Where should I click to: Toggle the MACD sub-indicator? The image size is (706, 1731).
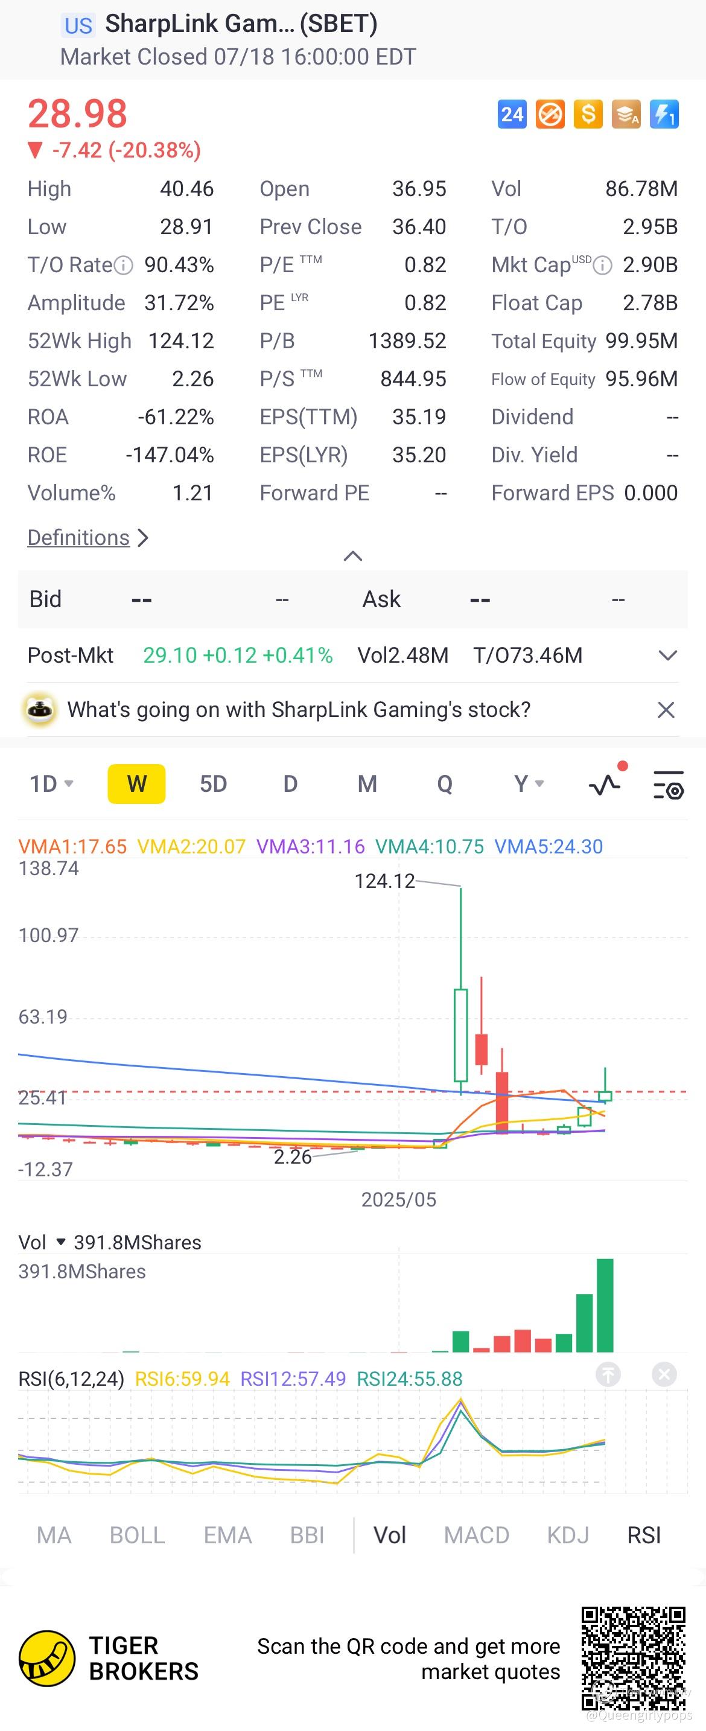pos(476,1535)
